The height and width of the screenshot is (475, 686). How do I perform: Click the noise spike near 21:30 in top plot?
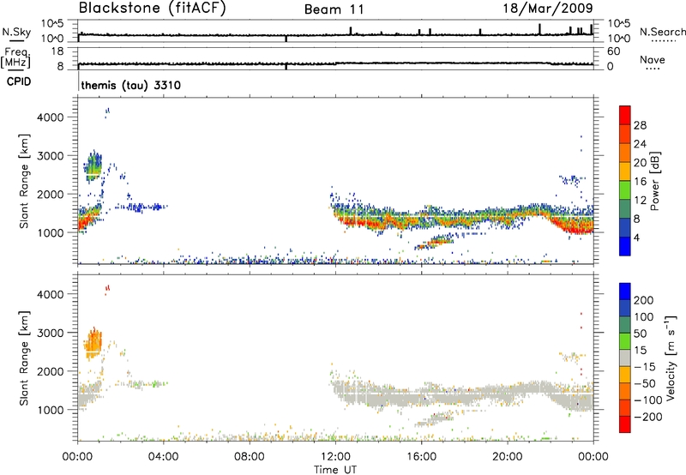[540, 29]
